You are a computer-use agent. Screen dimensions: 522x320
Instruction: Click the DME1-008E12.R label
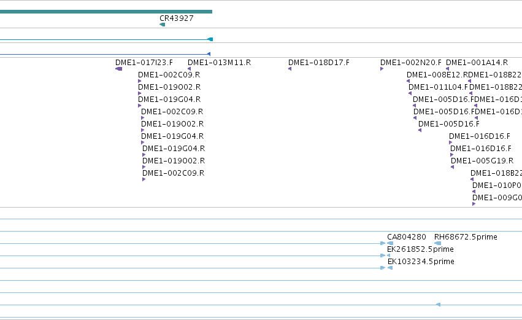437,75
